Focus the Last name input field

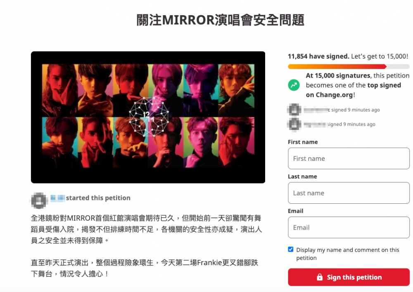point(349,193)
